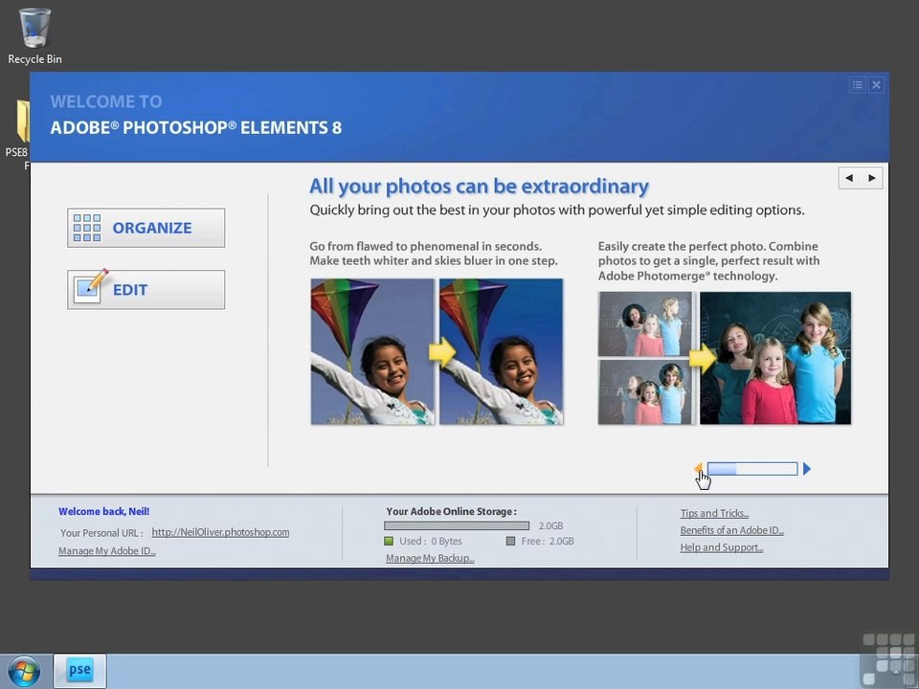This screenshot has height=689, width=919.
Task: Open Benefits of an Adobe ID link
Action: [x=731, y=530]
